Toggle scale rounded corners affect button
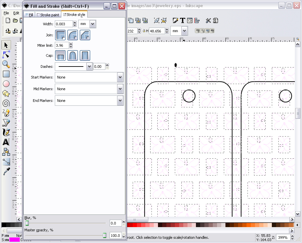This screenshot has width=302, height=243. pos(202,31)
